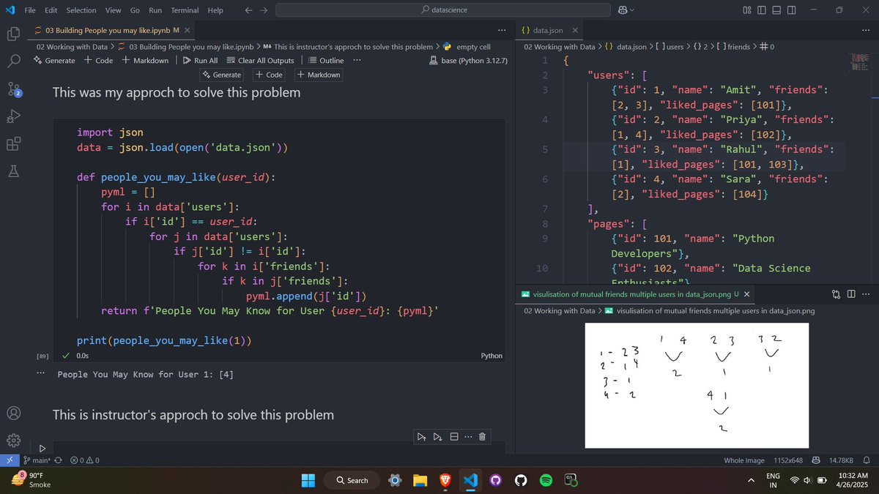
Task: Click + Code button between cells
Action: [270, 75]
